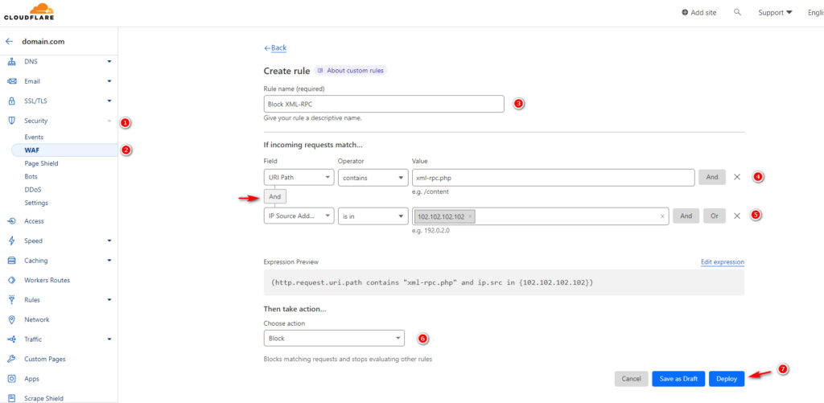Open the contains operator dropdown
The width and height of the screenshot is (824, 403).
tap(373, 178)
